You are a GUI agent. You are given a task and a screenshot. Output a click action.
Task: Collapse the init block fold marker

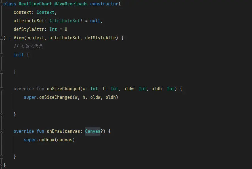2,55
